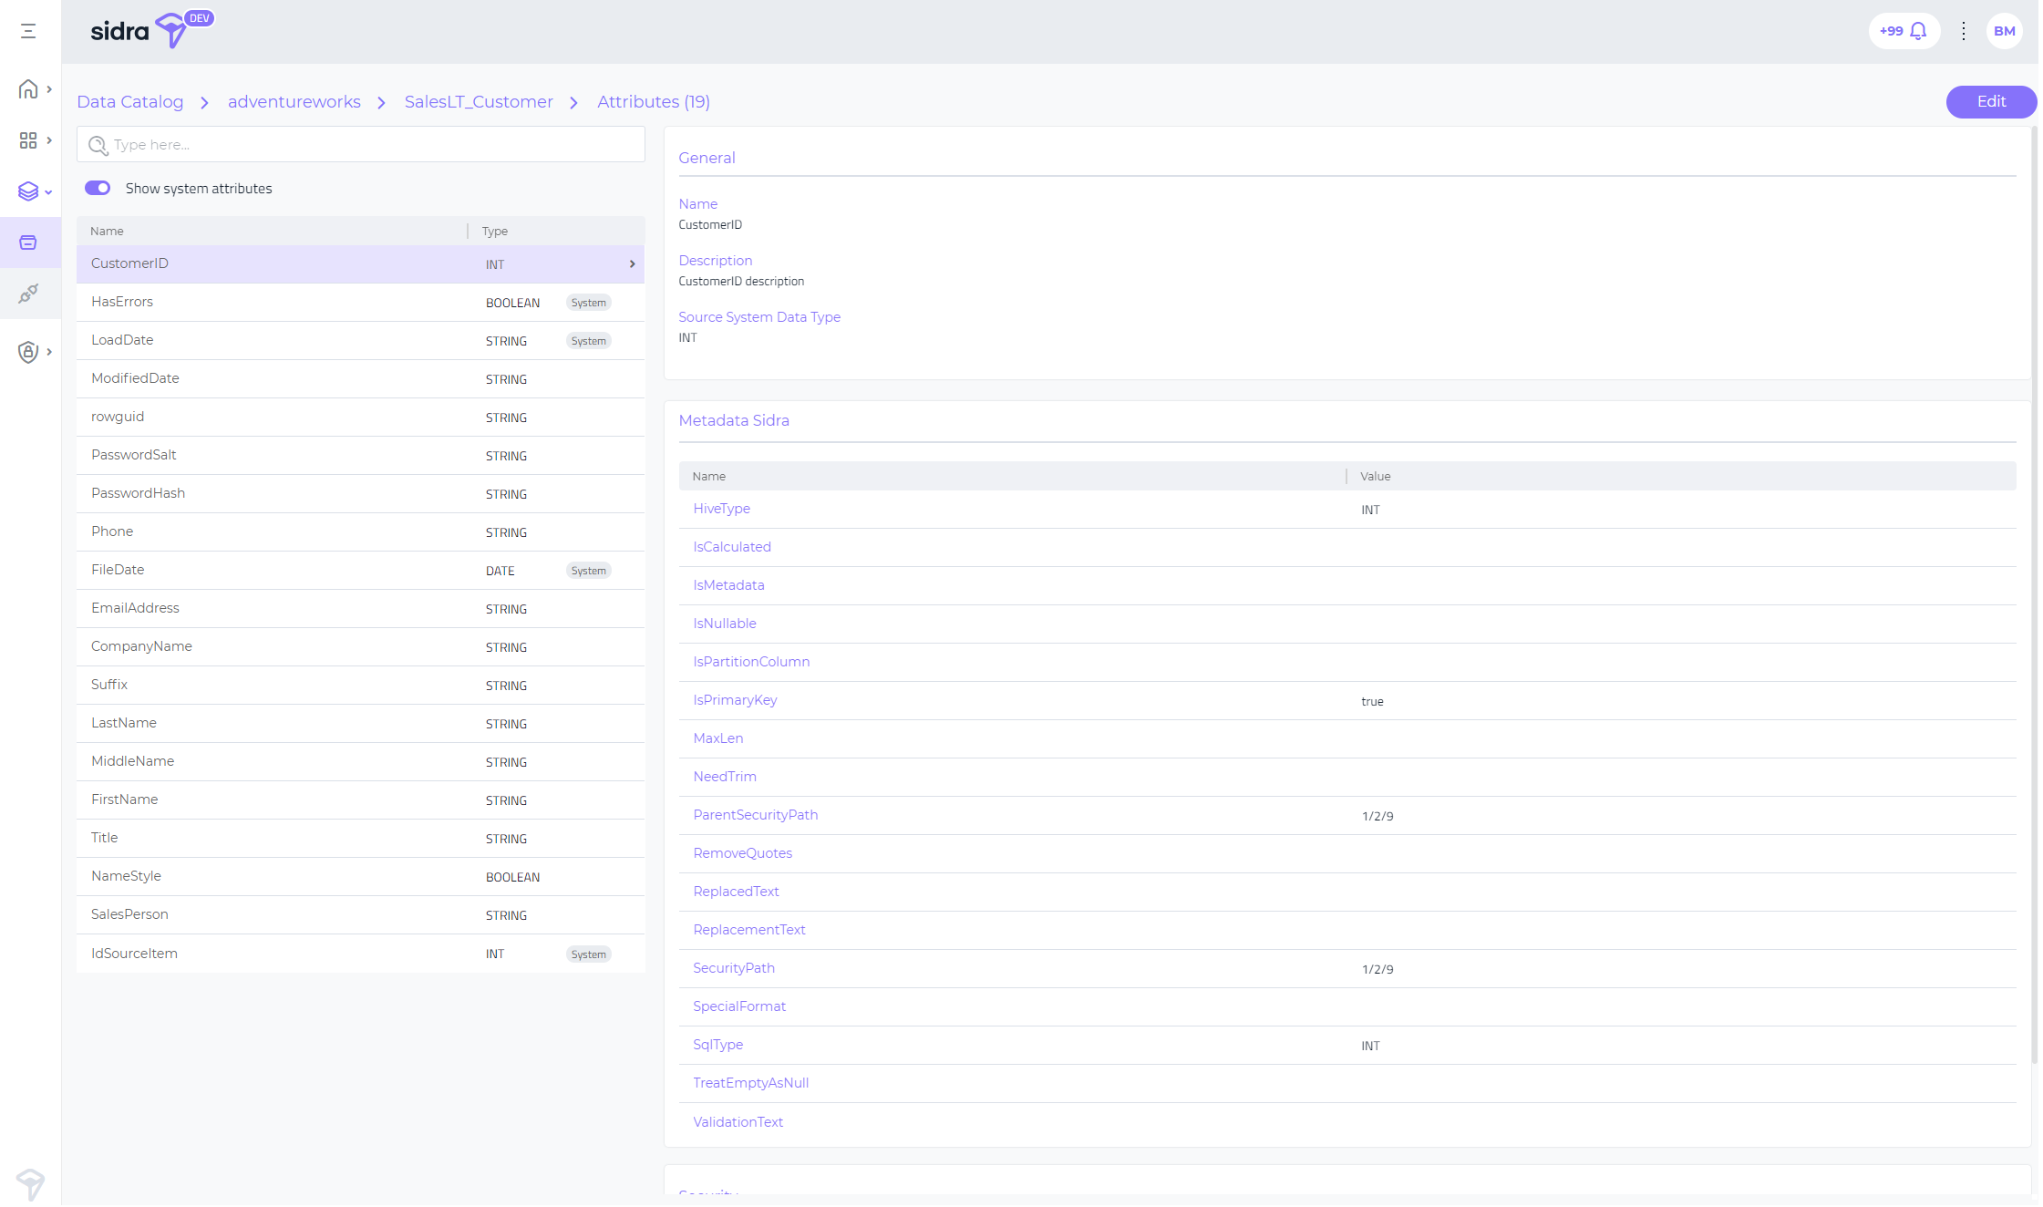Screen dimensions: 2043x1207
Task: Click the hamburger menu icon
Action: 28,31
